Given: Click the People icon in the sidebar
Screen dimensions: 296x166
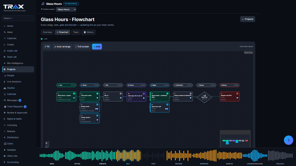Looking at the screenshot, I should tap(5, 76).
